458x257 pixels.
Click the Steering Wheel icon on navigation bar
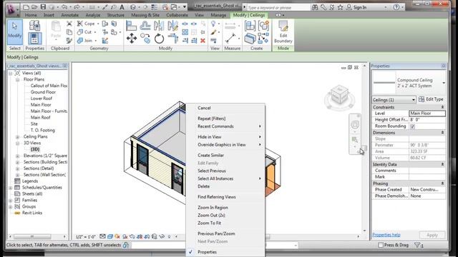click(355, 125)
